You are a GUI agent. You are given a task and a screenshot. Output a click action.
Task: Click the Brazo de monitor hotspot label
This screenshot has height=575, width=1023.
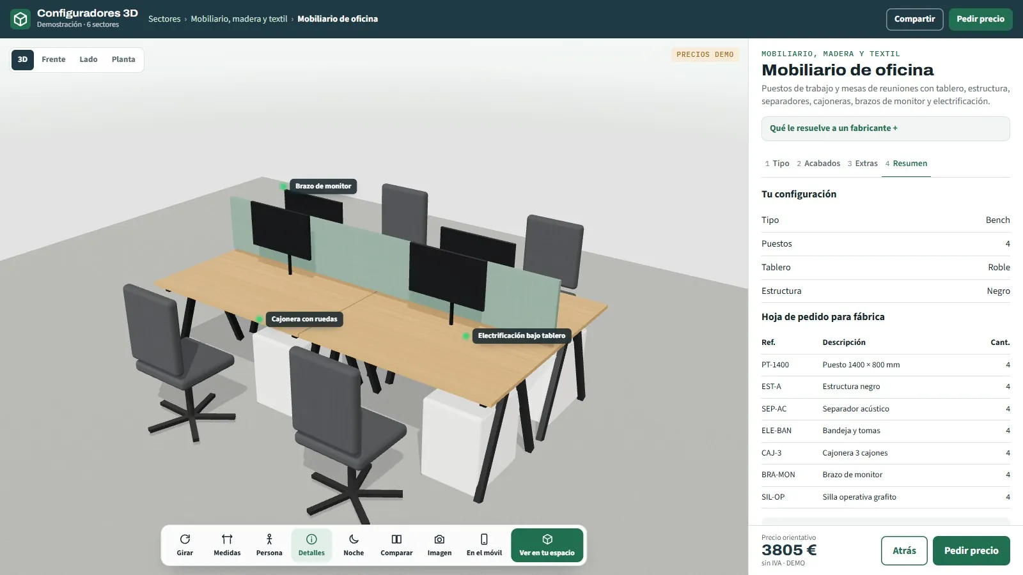click(x=323, y=187)
